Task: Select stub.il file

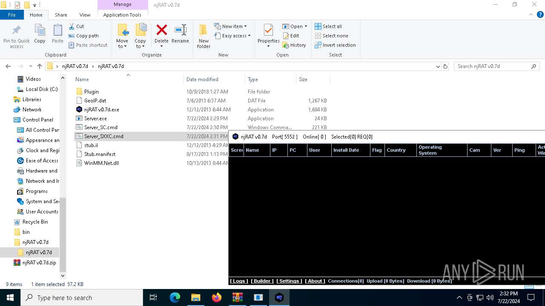Action: pos(91,145)
